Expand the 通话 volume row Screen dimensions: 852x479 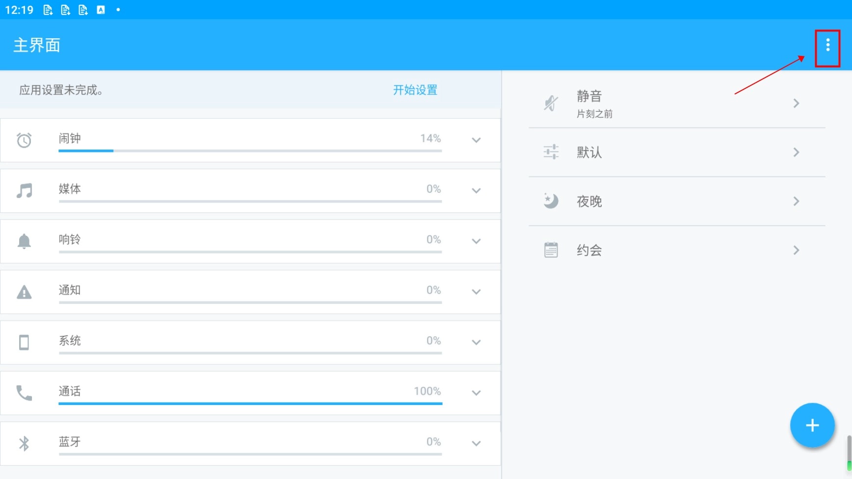click(x=476, y=393)
